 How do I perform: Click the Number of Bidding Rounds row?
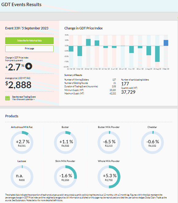(x=90, y=83)
